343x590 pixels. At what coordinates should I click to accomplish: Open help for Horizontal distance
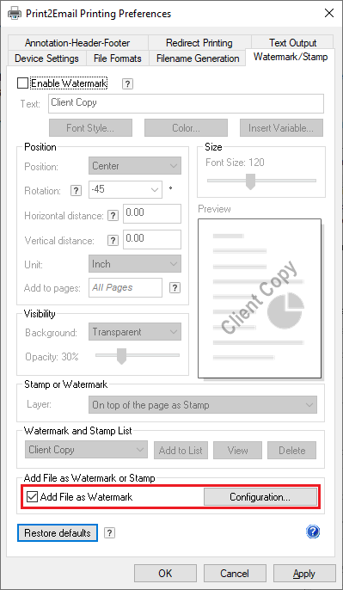point(113,216)
